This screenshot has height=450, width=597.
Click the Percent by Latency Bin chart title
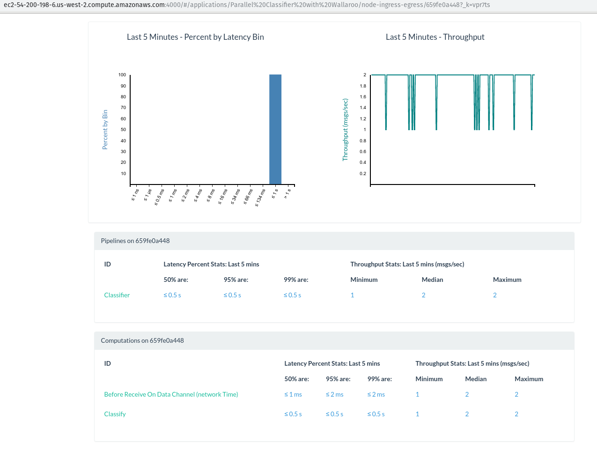click(195, 37)
